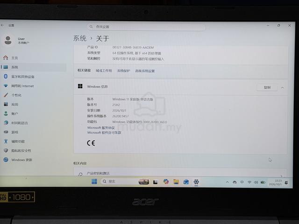Go back with the Settings back arrow

[x=2, y=25]
